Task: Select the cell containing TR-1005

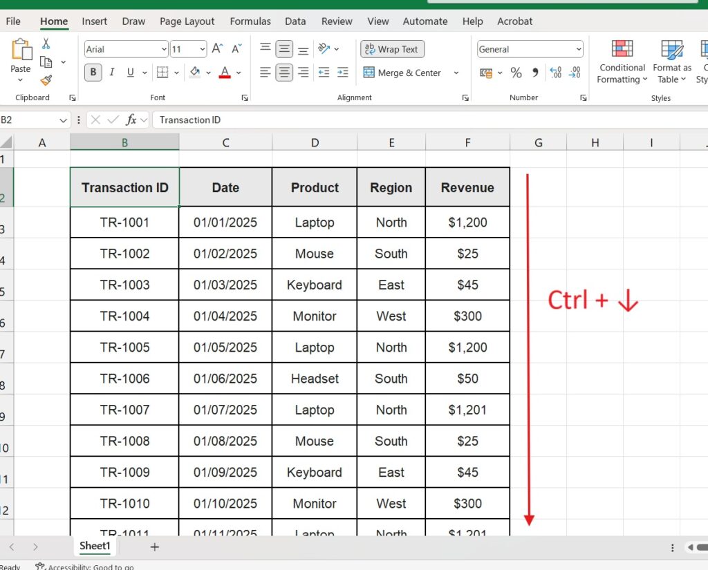Action: coord(124,348)
